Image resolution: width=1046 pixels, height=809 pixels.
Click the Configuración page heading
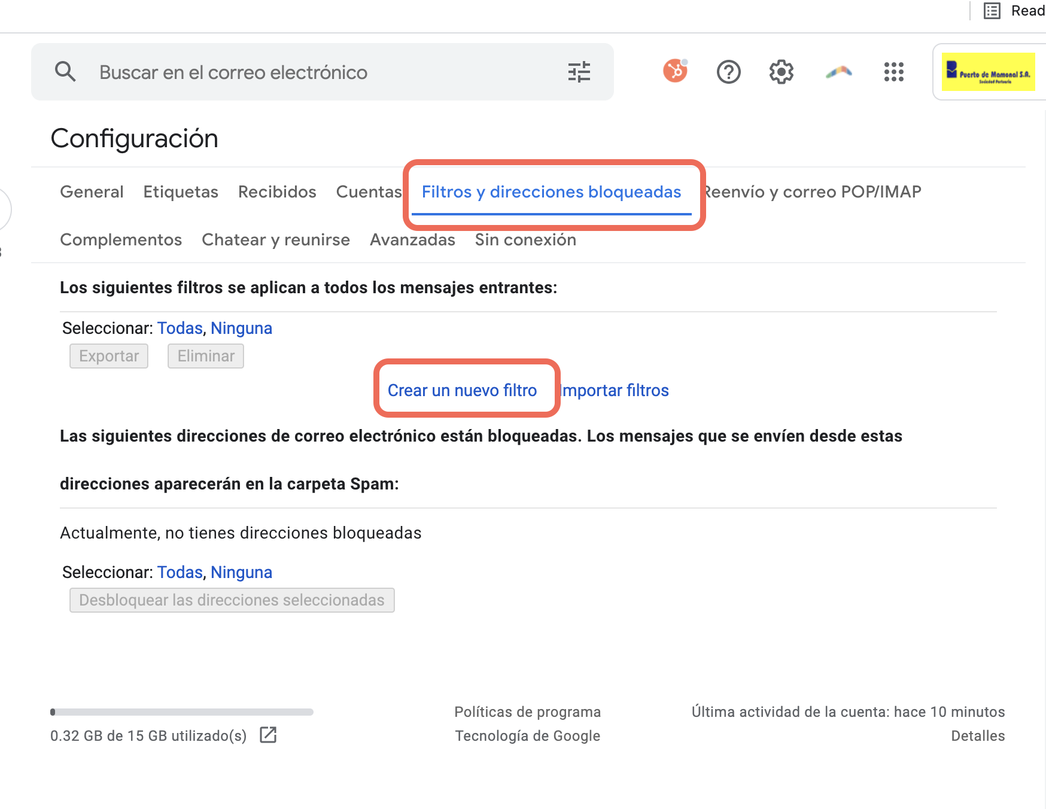tap(134, 138)
